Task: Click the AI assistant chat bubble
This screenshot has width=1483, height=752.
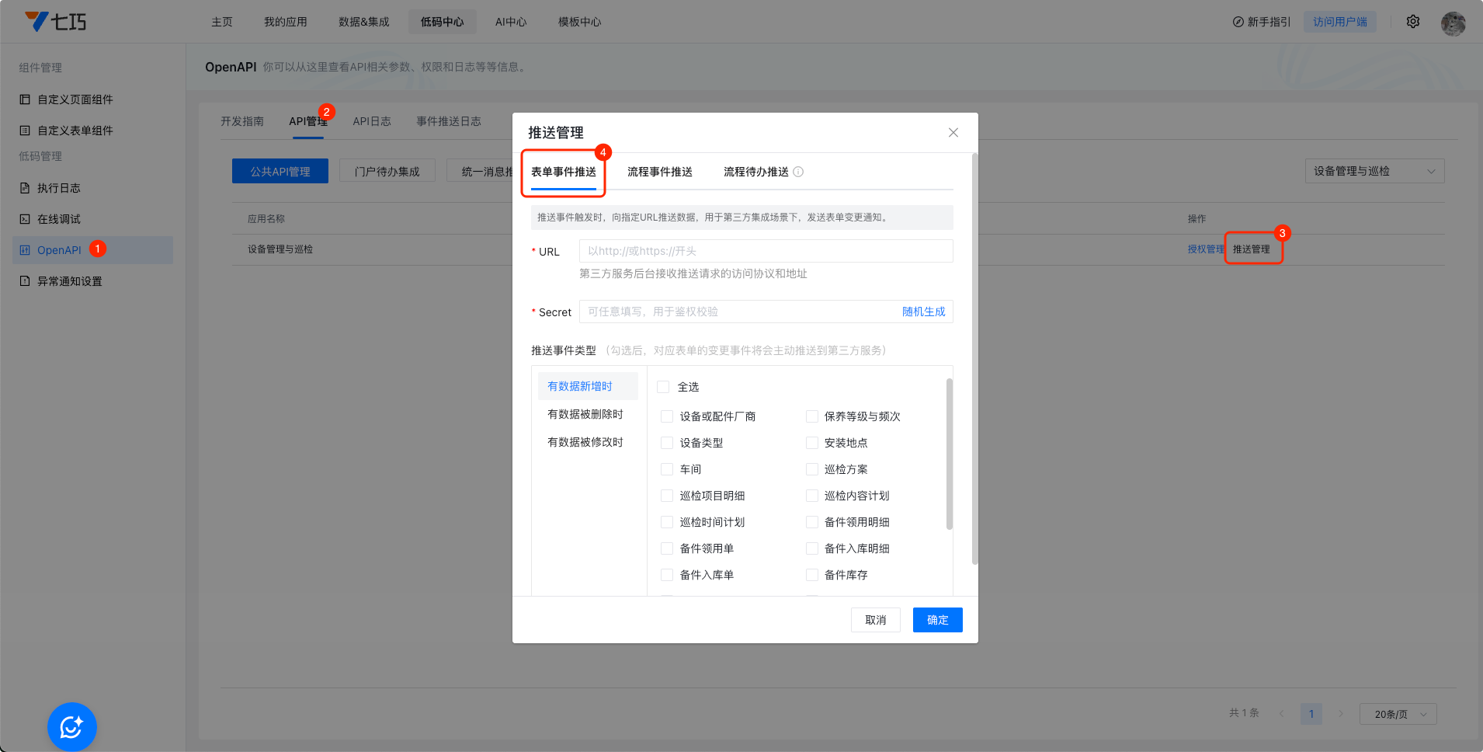Action: pyautogui.click(x=71, y=727)
